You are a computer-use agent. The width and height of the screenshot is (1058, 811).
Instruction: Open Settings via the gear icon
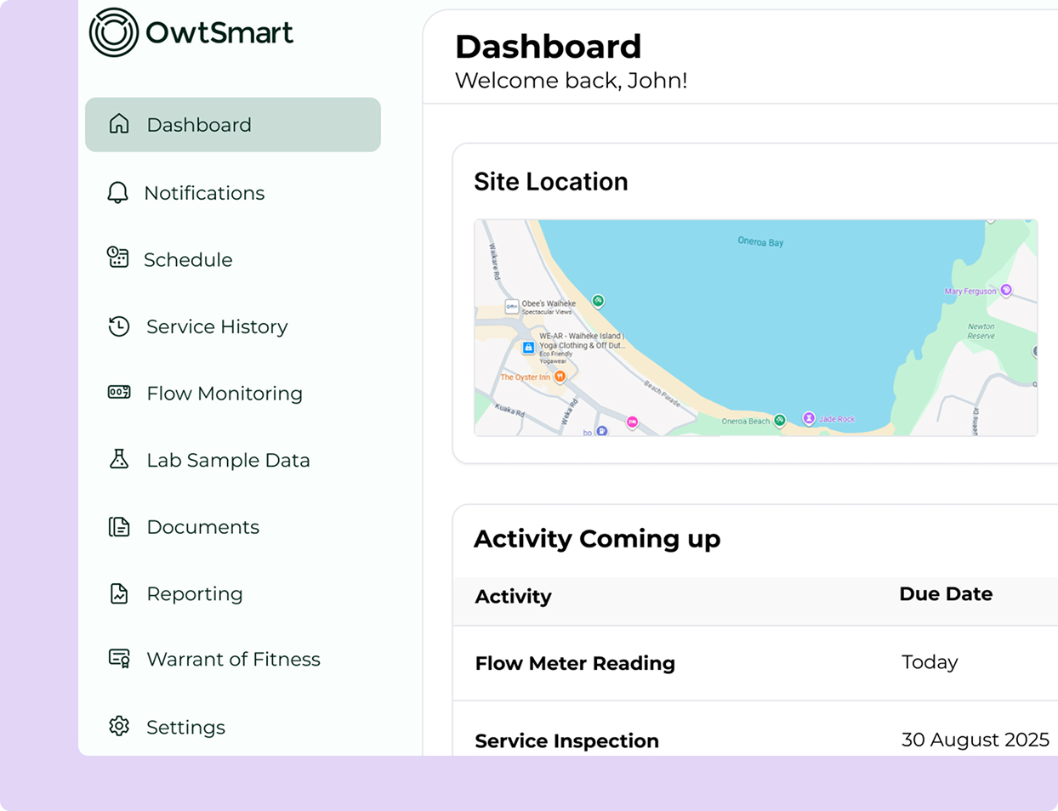[x=118, y=726]
